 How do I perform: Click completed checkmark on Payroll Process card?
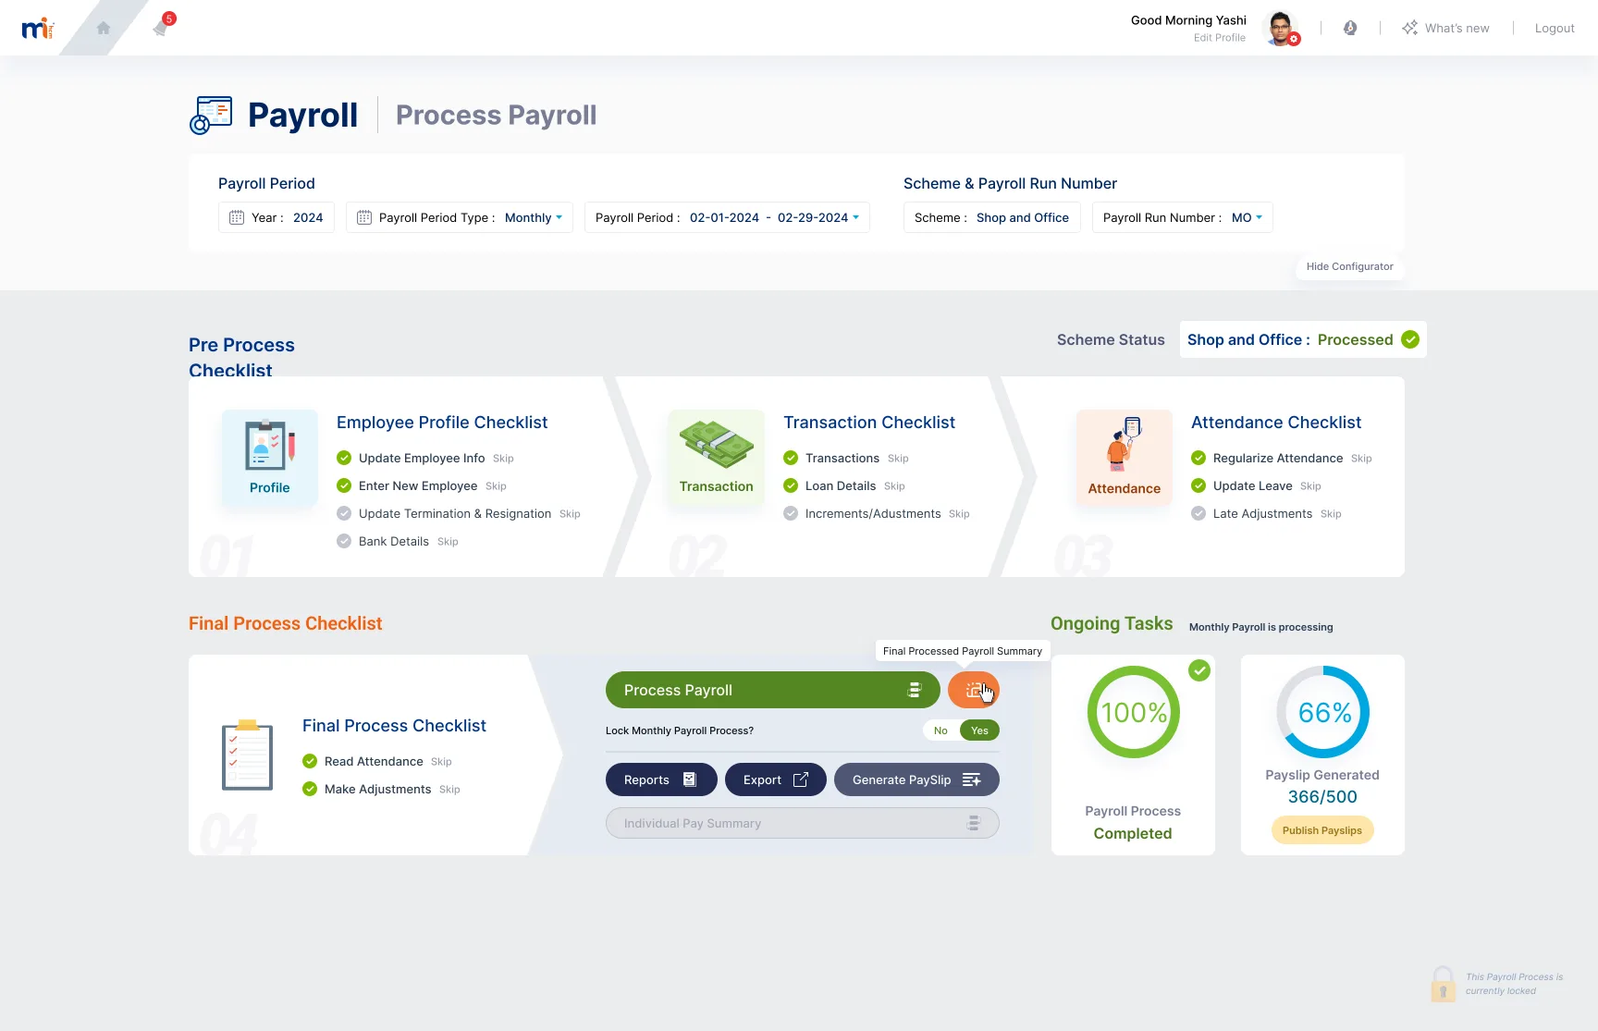click(1199, 670)
